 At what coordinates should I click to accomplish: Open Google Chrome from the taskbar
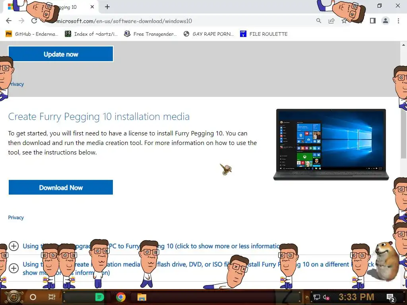[121, 297]
